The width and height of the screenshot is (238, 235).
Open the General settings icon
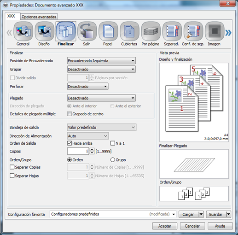click(23, 31)
